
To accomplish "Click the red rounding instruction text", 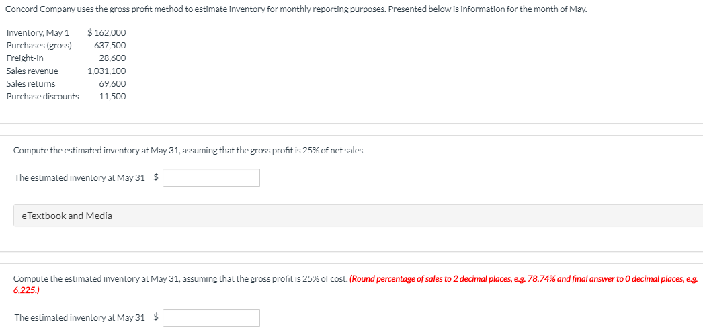I will [523, 278].
